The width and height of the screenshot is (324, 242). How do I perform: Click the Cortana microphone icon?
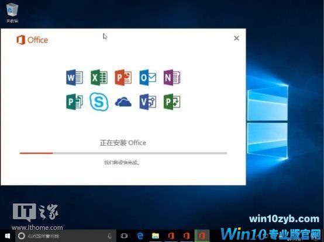pos(110,236)
